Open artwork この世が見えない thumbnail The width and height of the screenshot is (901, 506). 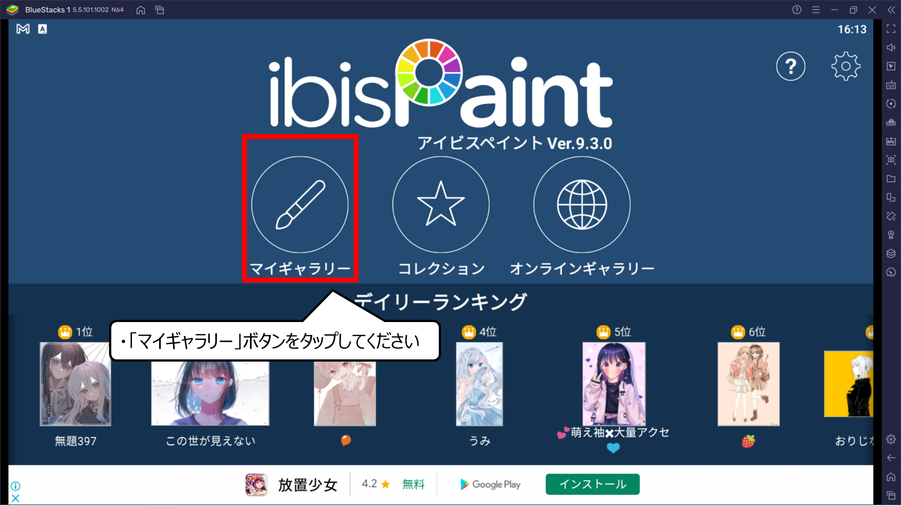[210, 394]
